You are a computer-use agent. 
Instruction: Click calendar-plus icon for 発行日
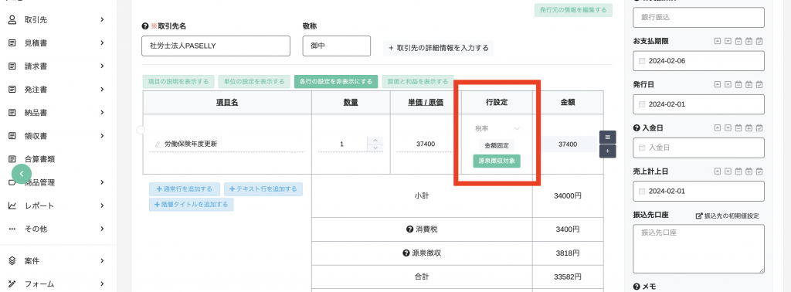(x=749, y=84)
